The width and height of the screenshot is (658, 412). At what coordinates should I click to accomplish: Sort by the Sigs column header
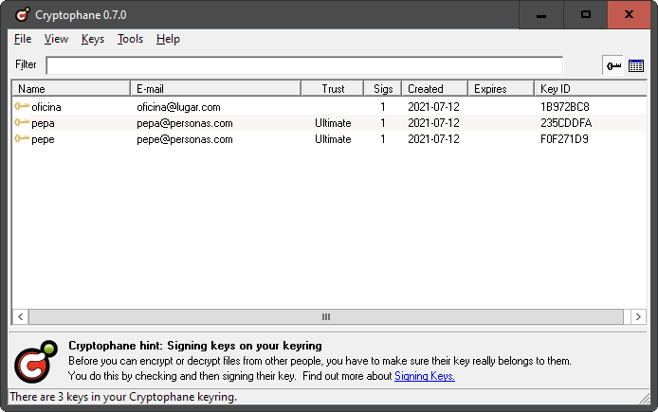[x=383, y=89]
